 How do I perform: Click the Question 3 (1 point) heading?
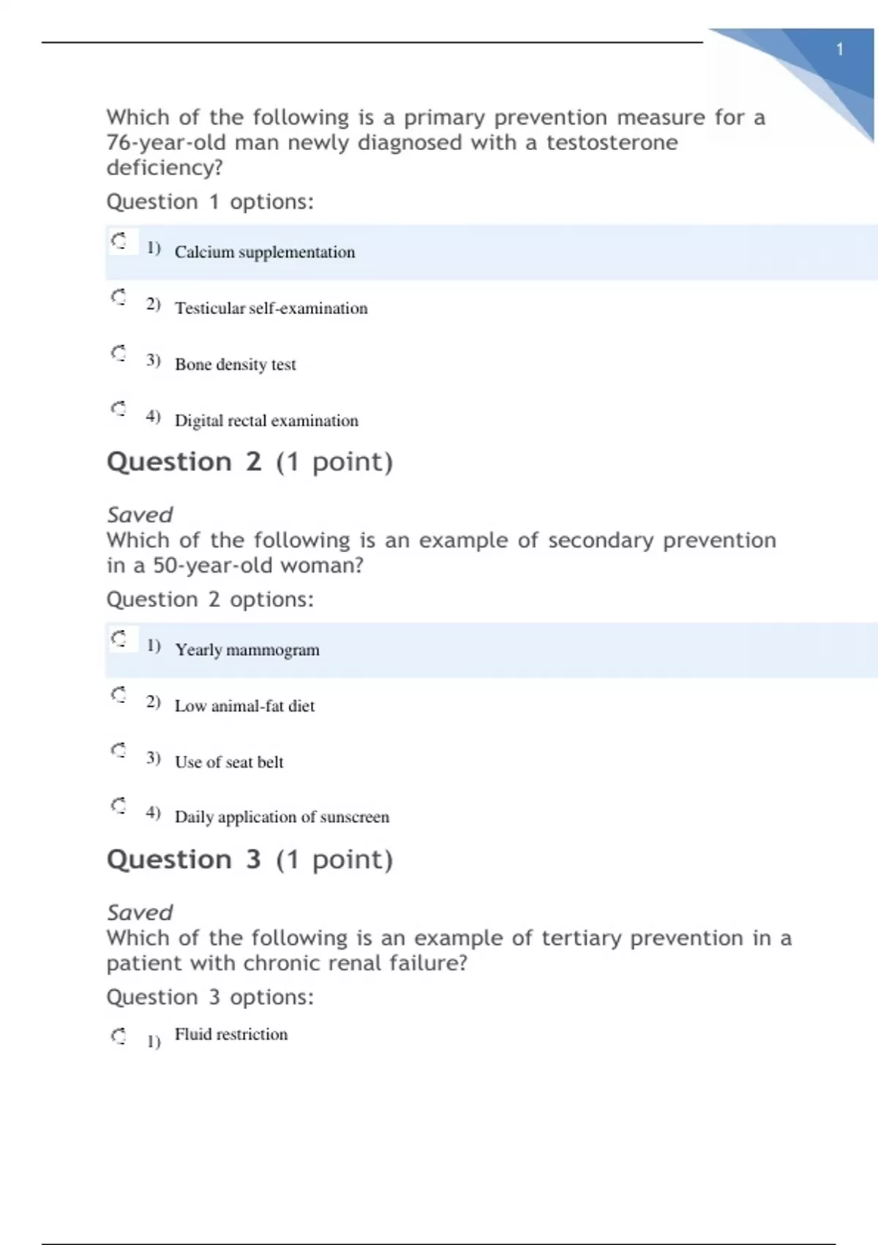point(249,860)
